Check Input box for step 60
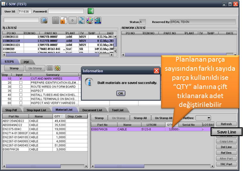The width and height of the screenshot is (243, 171). [21, 103]
